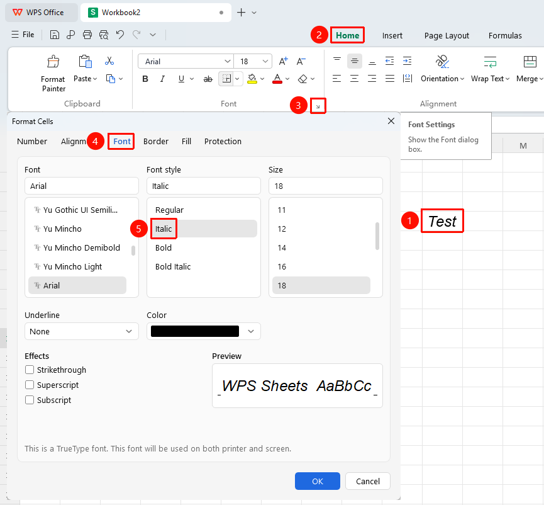Check the Superscript effect

coord(30,385)
